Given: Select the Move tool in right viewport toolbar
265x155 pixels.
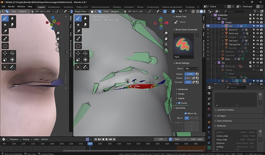Looking at the screenshot, I should pyautogui.click(x=78, y=53).
